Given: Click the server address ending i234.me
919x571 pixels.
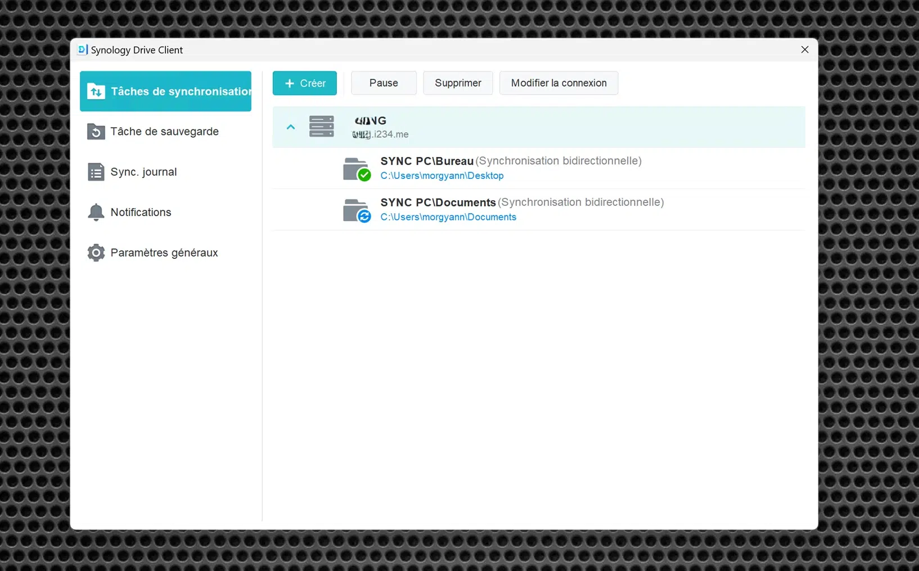Looking at the screenshot, I should coord(381,134).
